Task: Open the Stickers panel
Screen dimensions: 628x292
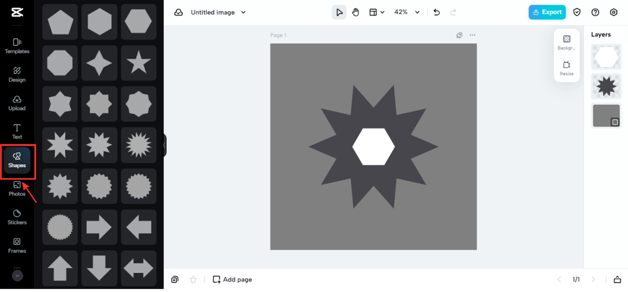Action: pos(17,217)
